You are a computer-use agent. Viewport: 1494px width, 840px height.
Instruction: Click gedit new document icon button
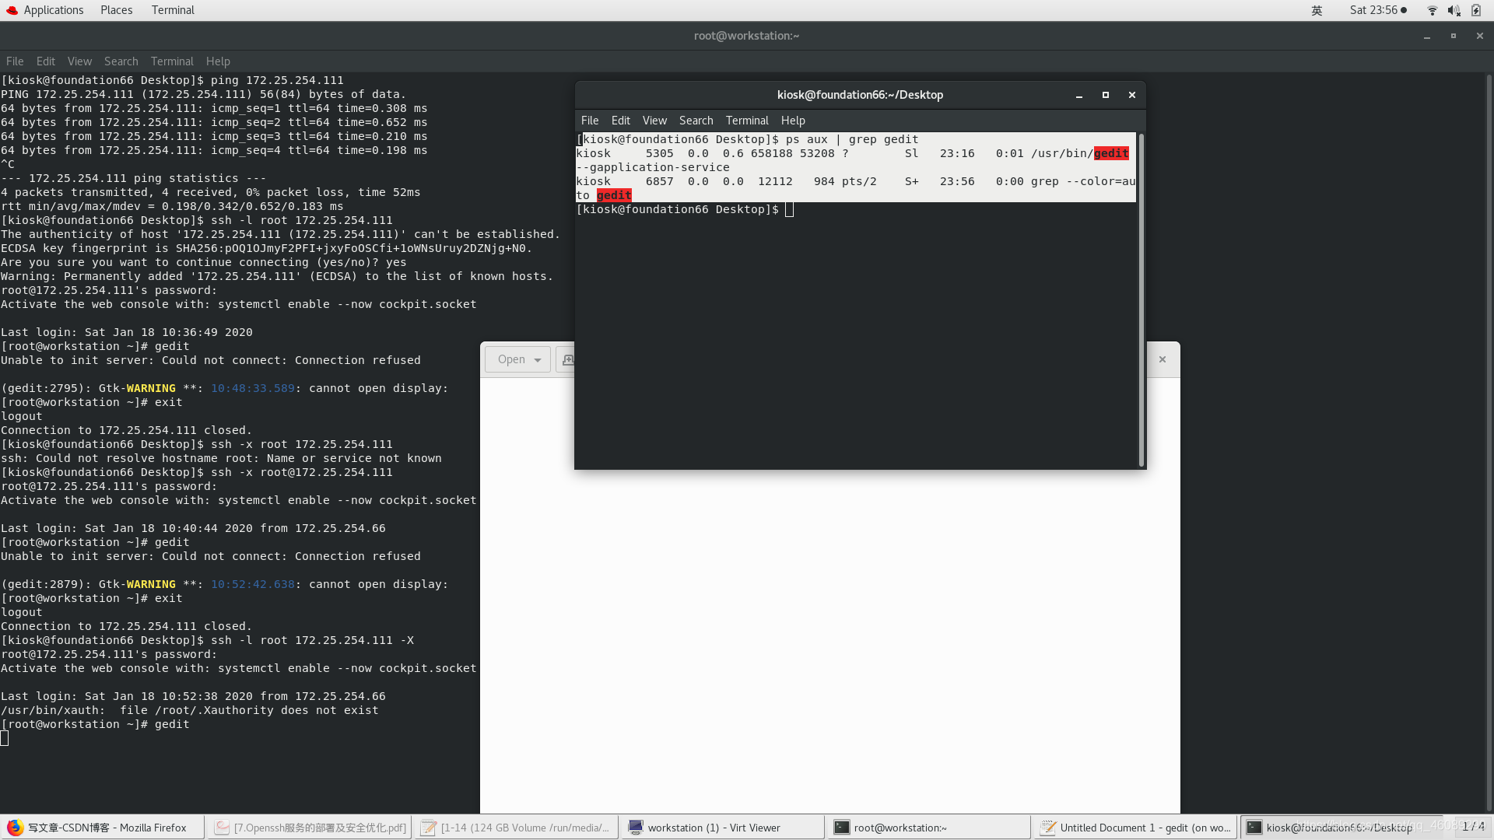coord(566,359)
